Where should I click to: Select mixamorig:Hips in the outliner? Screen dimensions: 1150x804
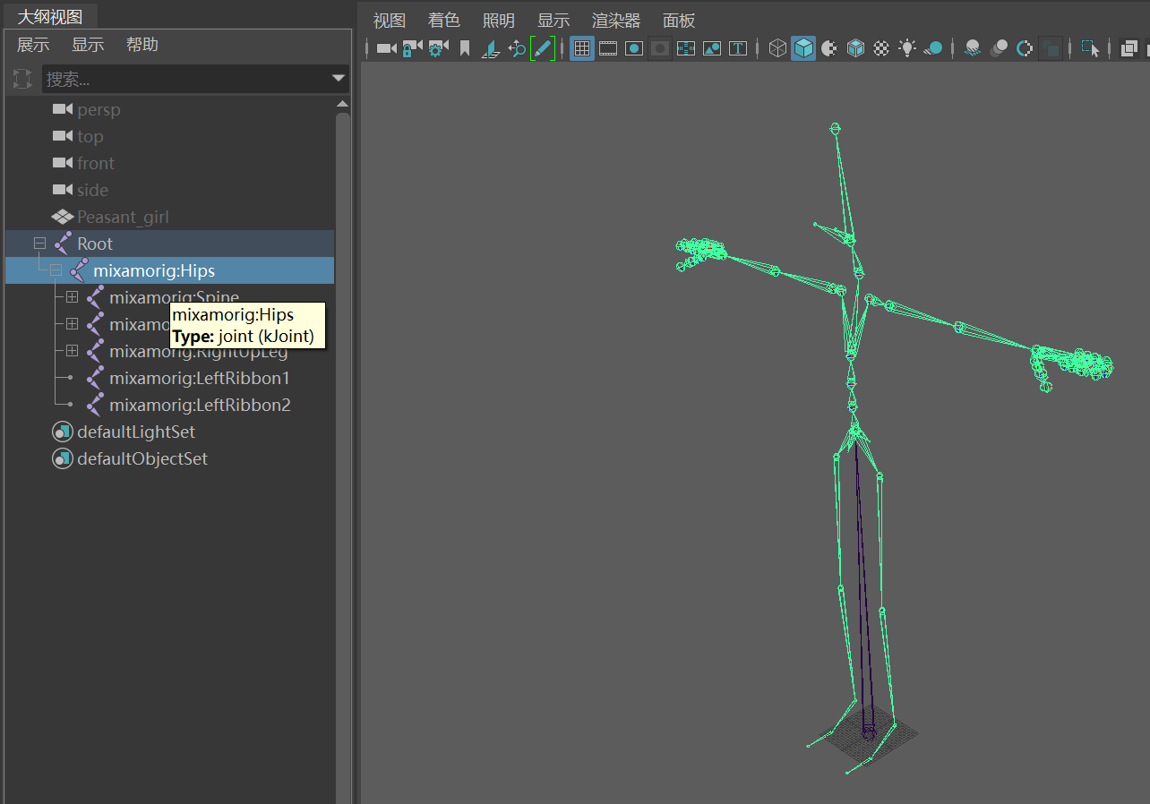[170, 270]
